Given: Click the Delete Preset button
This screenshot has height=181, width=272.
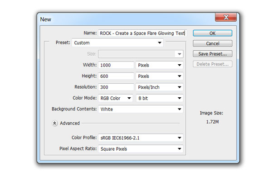Looking at the screenshot, I should coord(213,64).
